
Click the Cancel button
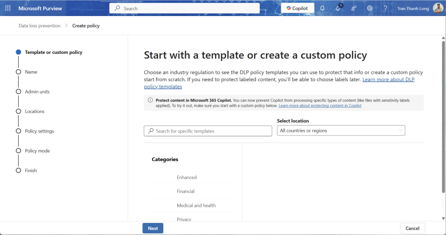pos(412,228)
